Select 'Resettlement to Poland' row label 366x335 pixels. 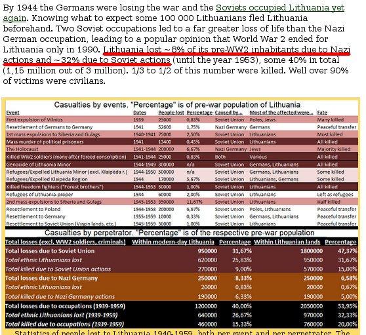click(33, 209)
